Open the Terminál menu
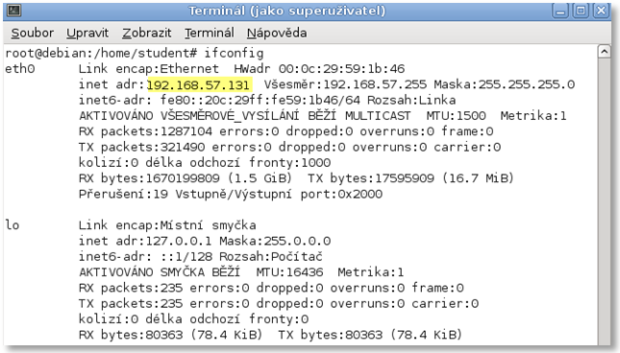Viewport: 620px width, 353px height. (x=210, y=34)
